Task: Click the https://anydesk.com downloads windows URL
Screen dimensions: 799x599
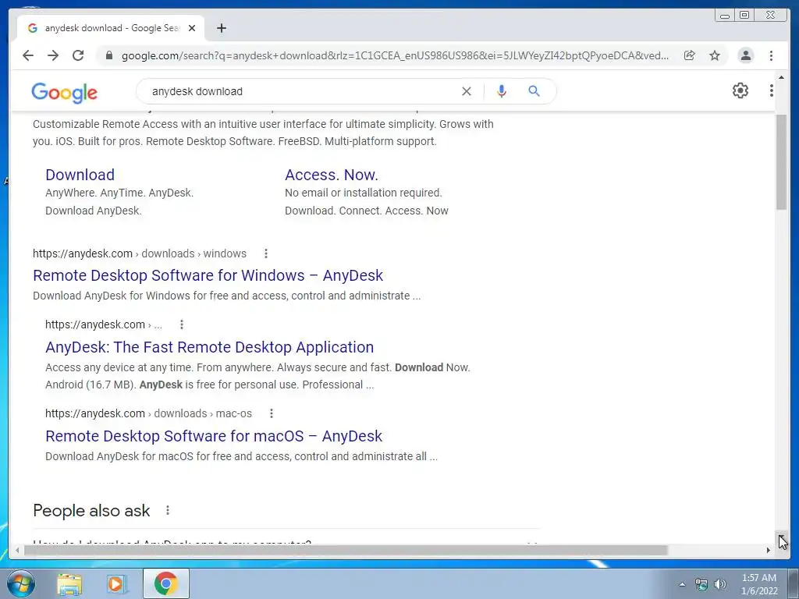Action: pyautogui.click(x=140, y=253)
